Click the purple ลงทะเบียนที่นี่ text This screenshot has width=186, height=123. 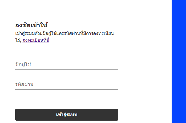(36, 40)
